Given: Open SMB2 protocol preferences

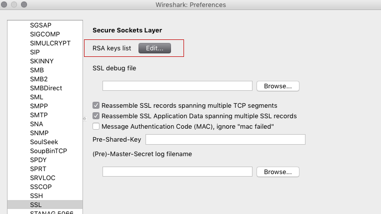Looking at the screenshot, I should click(39, 79).
